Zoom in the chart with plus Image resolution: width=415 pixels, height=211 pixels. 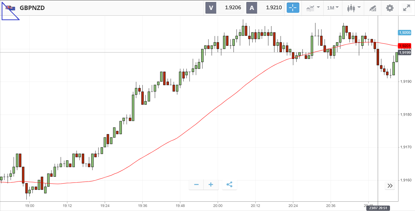(x=211, y=185)
